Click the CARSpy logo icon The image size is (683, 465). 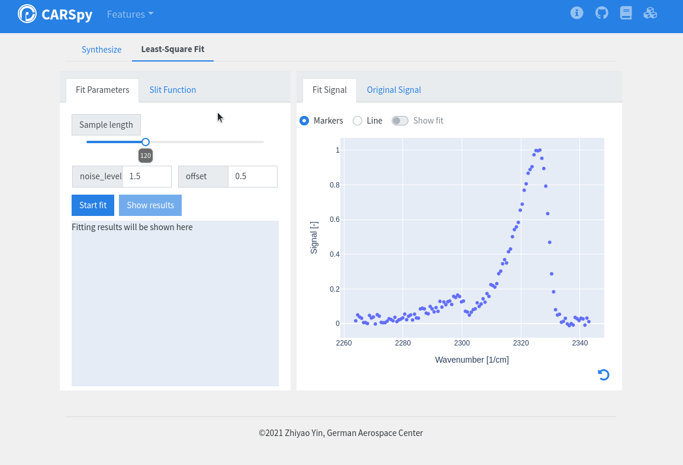pyautogui.click(x=27, y=14)
